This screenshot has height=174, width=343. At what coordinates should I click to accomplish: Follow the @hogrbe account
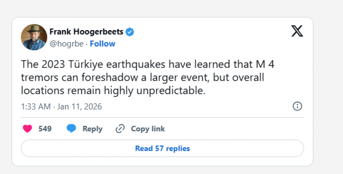103,44
